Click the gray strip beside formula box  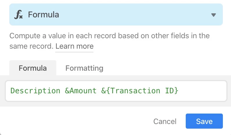[229, 91]
